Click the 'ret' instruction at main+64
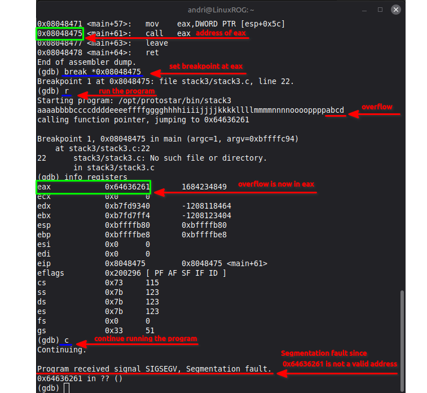Viewport: 427px width, 393px height. [x=152, y=53]
